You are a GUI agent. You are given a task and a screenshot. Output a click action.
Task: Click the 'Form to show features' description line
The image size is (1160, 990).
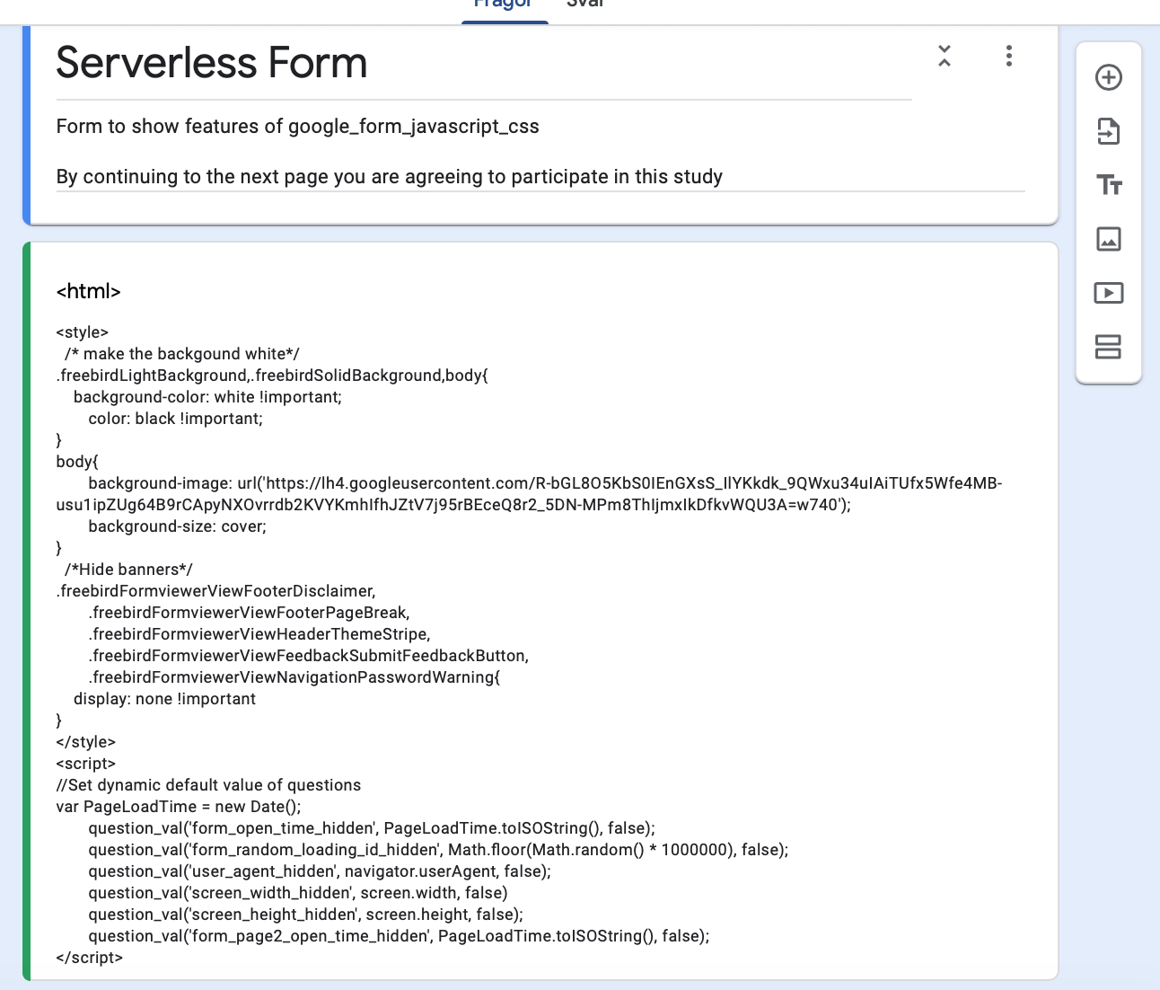pos(298,127)
